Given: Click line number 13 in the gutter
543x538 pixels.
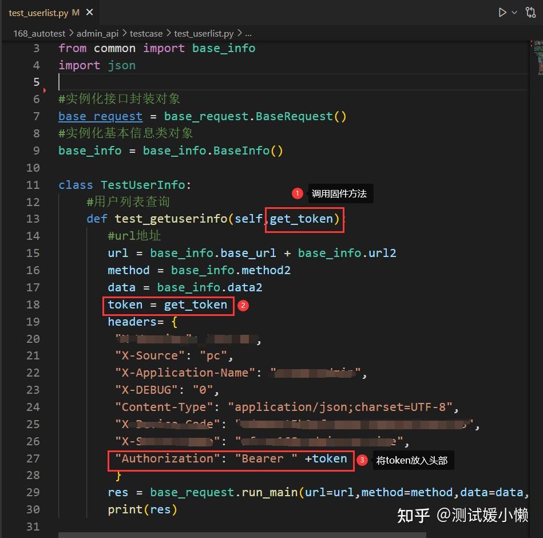Looking at the screenshot, I should [33, 219].
